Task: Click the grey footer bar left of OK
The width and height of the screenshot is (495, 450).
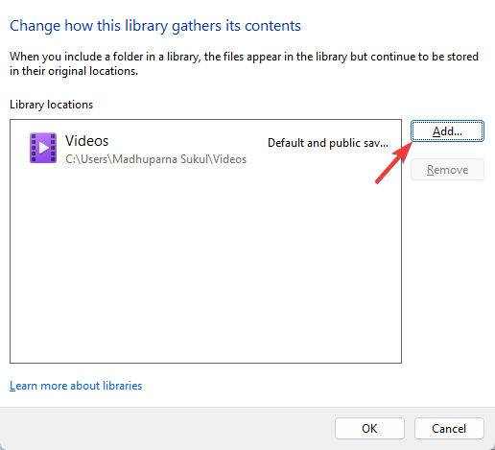Action: tap(166, 428)
